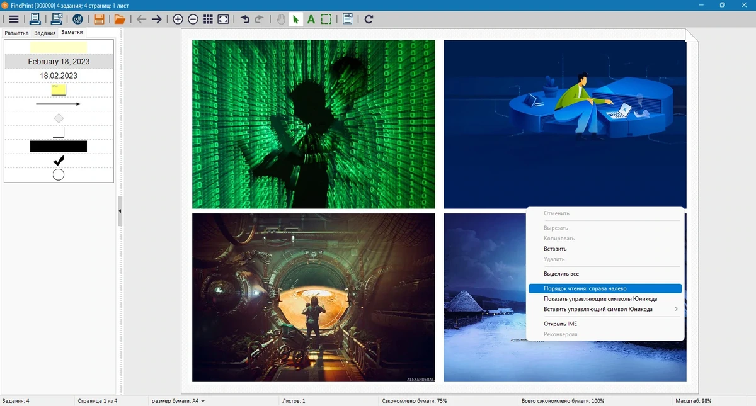Open размер бумаги A4 dropdown
The image size is (756, 406).
178,401
